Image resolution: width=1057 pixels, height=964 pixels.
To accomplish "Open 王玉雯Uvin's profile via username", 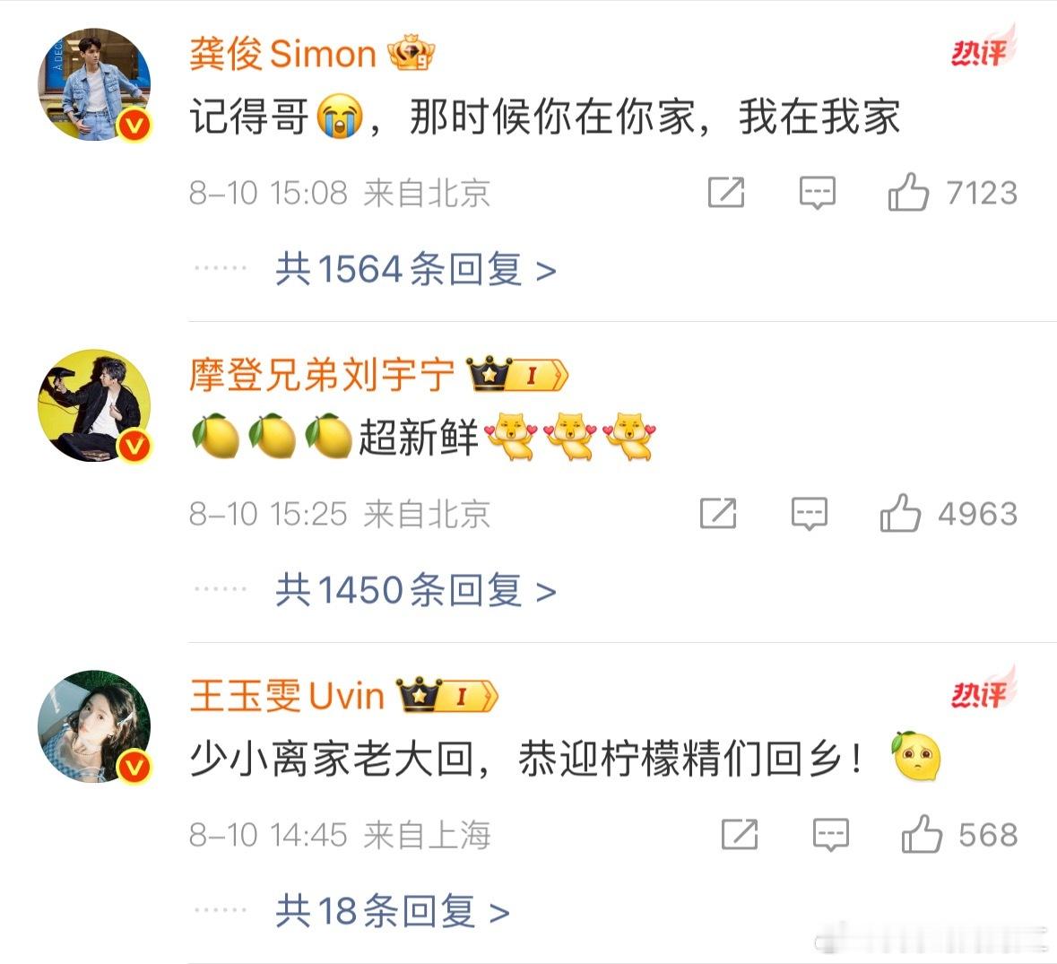I will (x=287, y=695).
